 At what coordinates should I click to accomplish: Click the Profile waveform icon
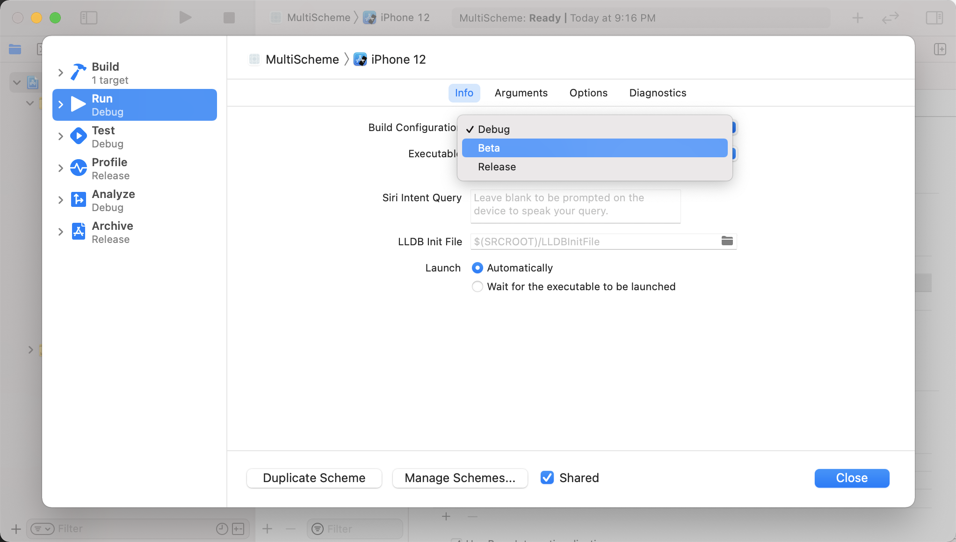click(78, 168)
